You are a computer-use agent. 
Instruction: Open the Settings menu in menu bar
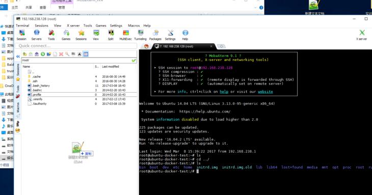click(x=116, y=25)
